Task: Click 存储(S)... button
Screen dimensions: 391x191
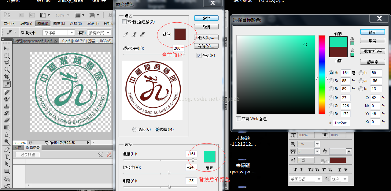Action: click(x=206, y=46)
